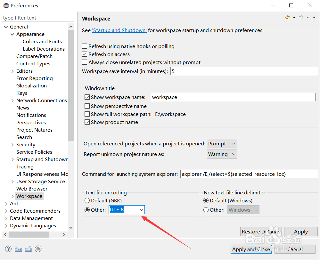Click the tree scroll down arrow
The height and width of the screenshot is (260, 320).
tap(71, 228)
